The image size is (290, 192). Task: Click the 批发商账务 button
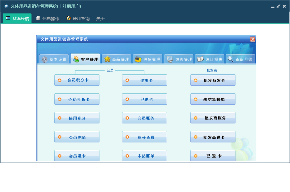click(x=213, y=118)
